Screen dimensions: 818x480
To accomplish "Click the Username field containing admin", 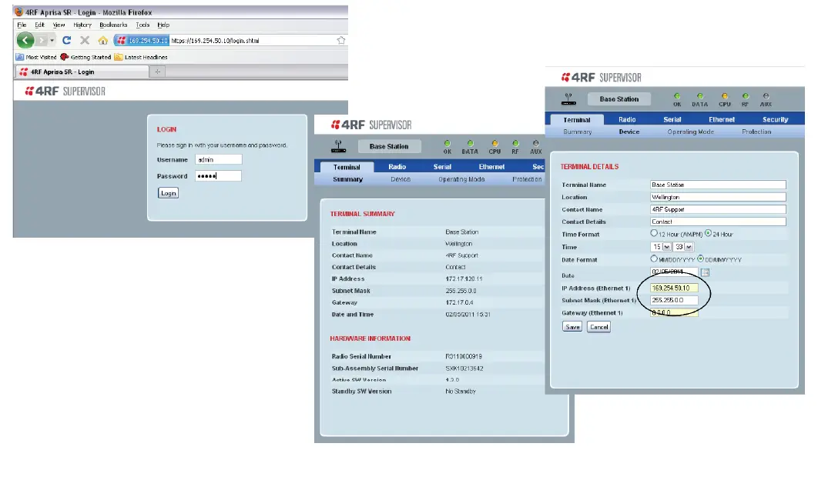I will (x=219, y=159).
